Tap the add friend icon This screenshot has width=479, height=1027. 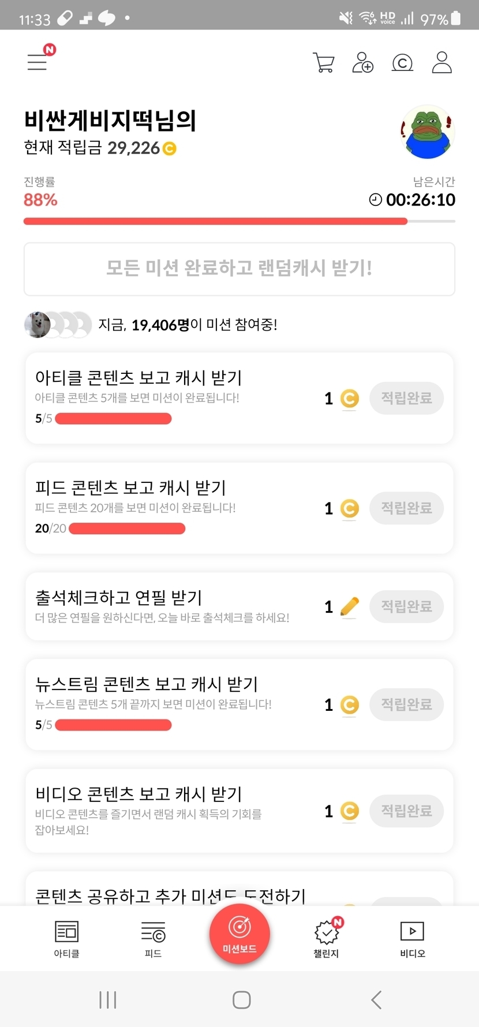pyautogui.click(x=362, y=62)
